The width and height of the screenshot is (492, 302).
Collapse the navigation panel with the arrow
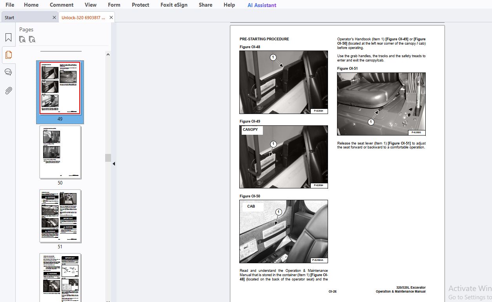coord(114,164)
